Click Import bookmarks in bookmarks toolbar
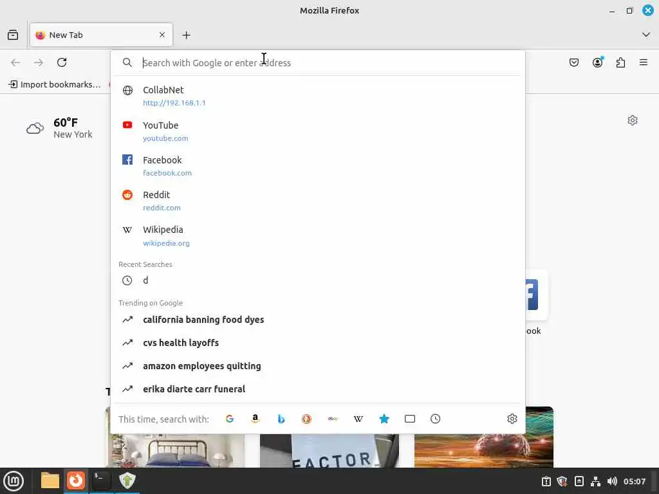The width and height of the screenshot is (659, 494). [x=55, y=84]
